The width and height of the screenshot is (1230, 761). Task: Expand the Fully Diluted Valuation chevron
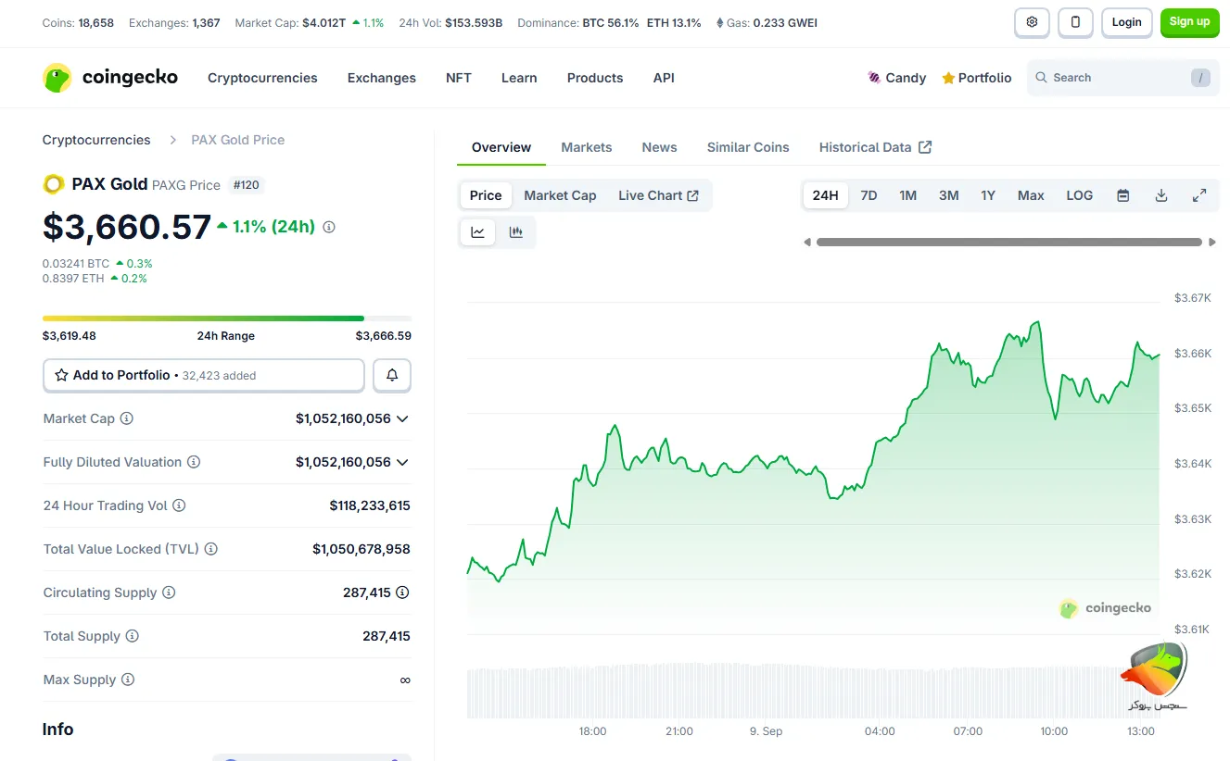tap(402, 462)
